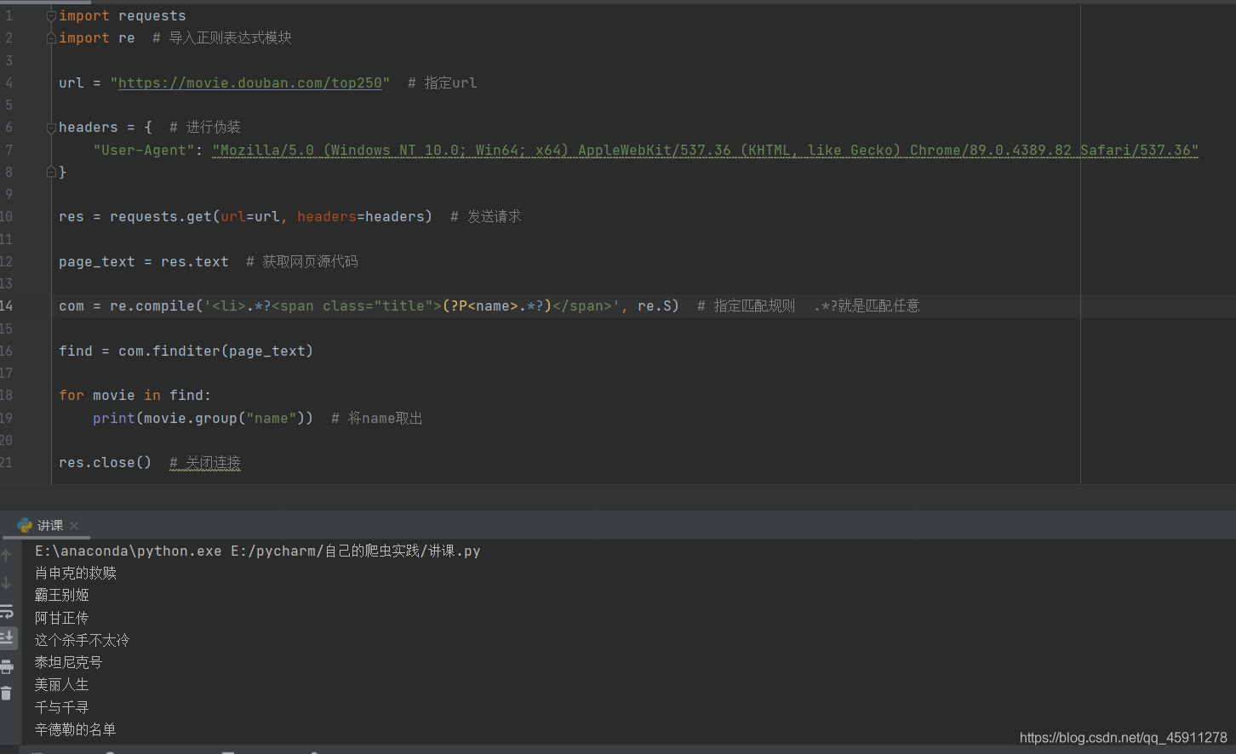
Task: Click console output '辛德勒的名单'
Action: pos(76,729)
